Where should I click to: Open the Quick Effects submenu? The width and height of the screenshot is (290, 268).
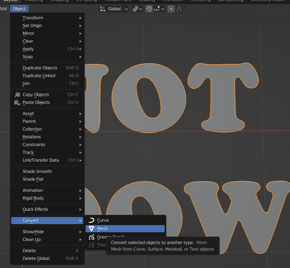(x=47, y=210)
